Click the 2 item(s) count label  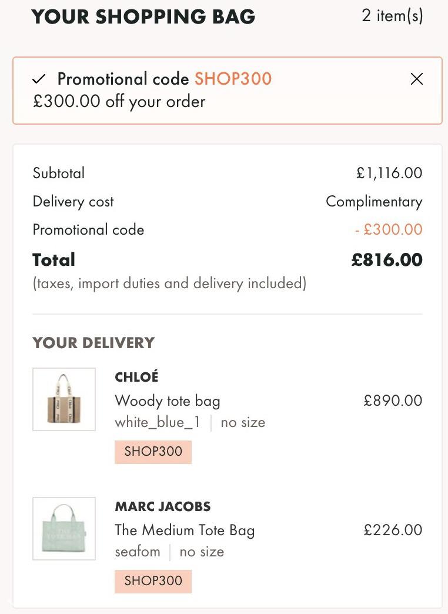pos(392,16)
